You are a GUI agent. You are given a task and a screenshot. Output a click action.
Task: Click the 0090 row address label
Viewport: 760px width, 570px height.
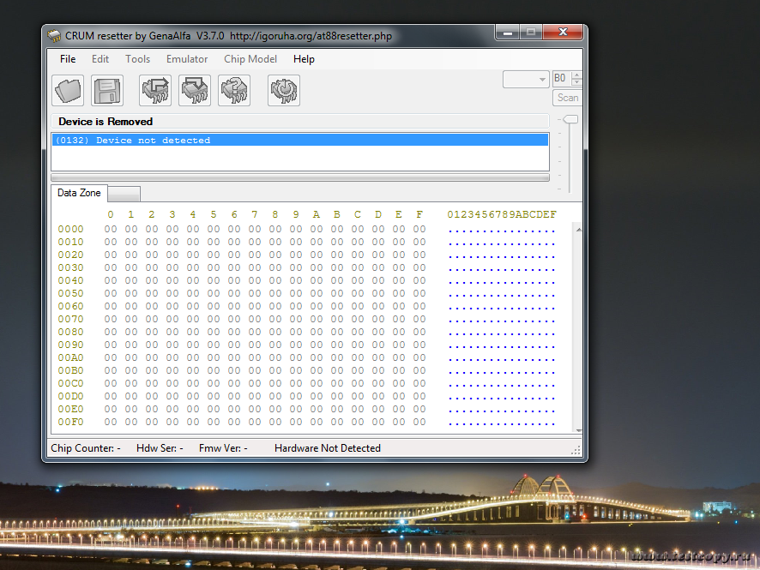[70, 345]
